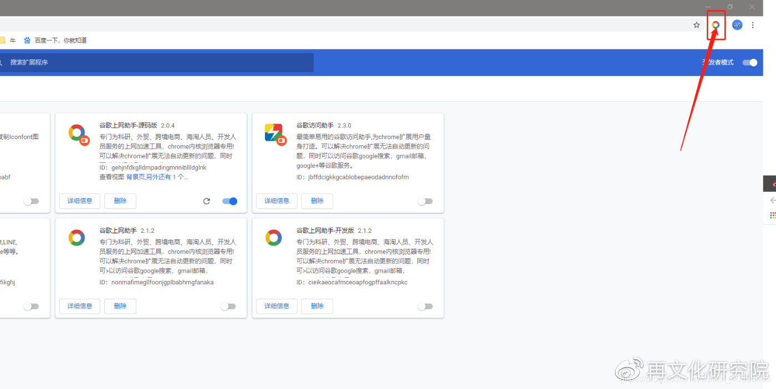Click the 查看视图 label

click(112, 177)
